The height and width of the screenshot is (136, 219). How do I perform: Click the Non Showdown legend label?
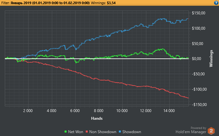coord(103,132)
